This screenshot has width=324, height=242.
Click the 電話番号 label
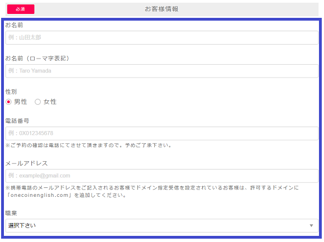17,121
